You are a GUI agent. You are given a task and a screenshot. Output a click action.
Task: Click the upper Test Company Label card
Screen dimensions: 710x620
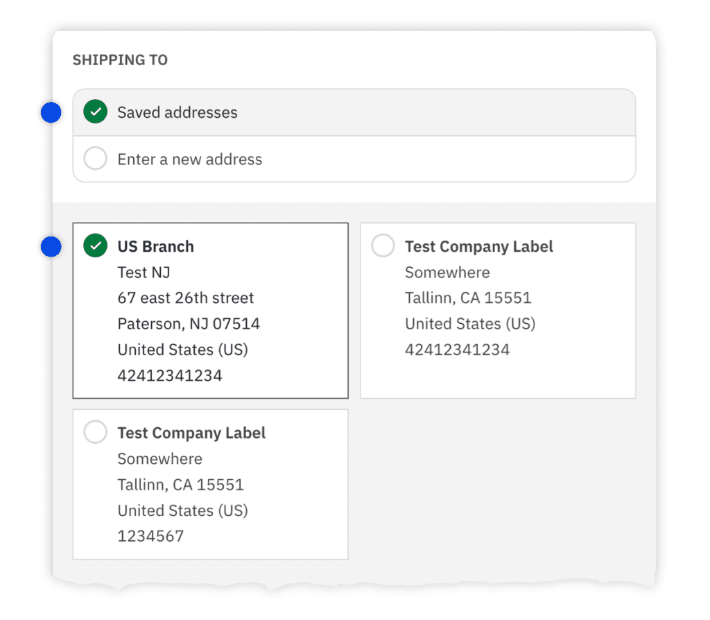pyautogui.click(x=498, y=311)
